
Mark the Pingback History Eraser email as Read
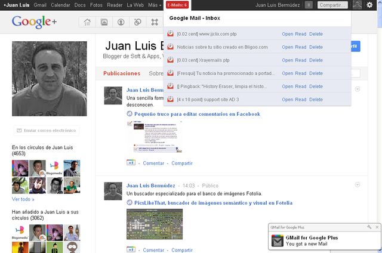(301, 87)
